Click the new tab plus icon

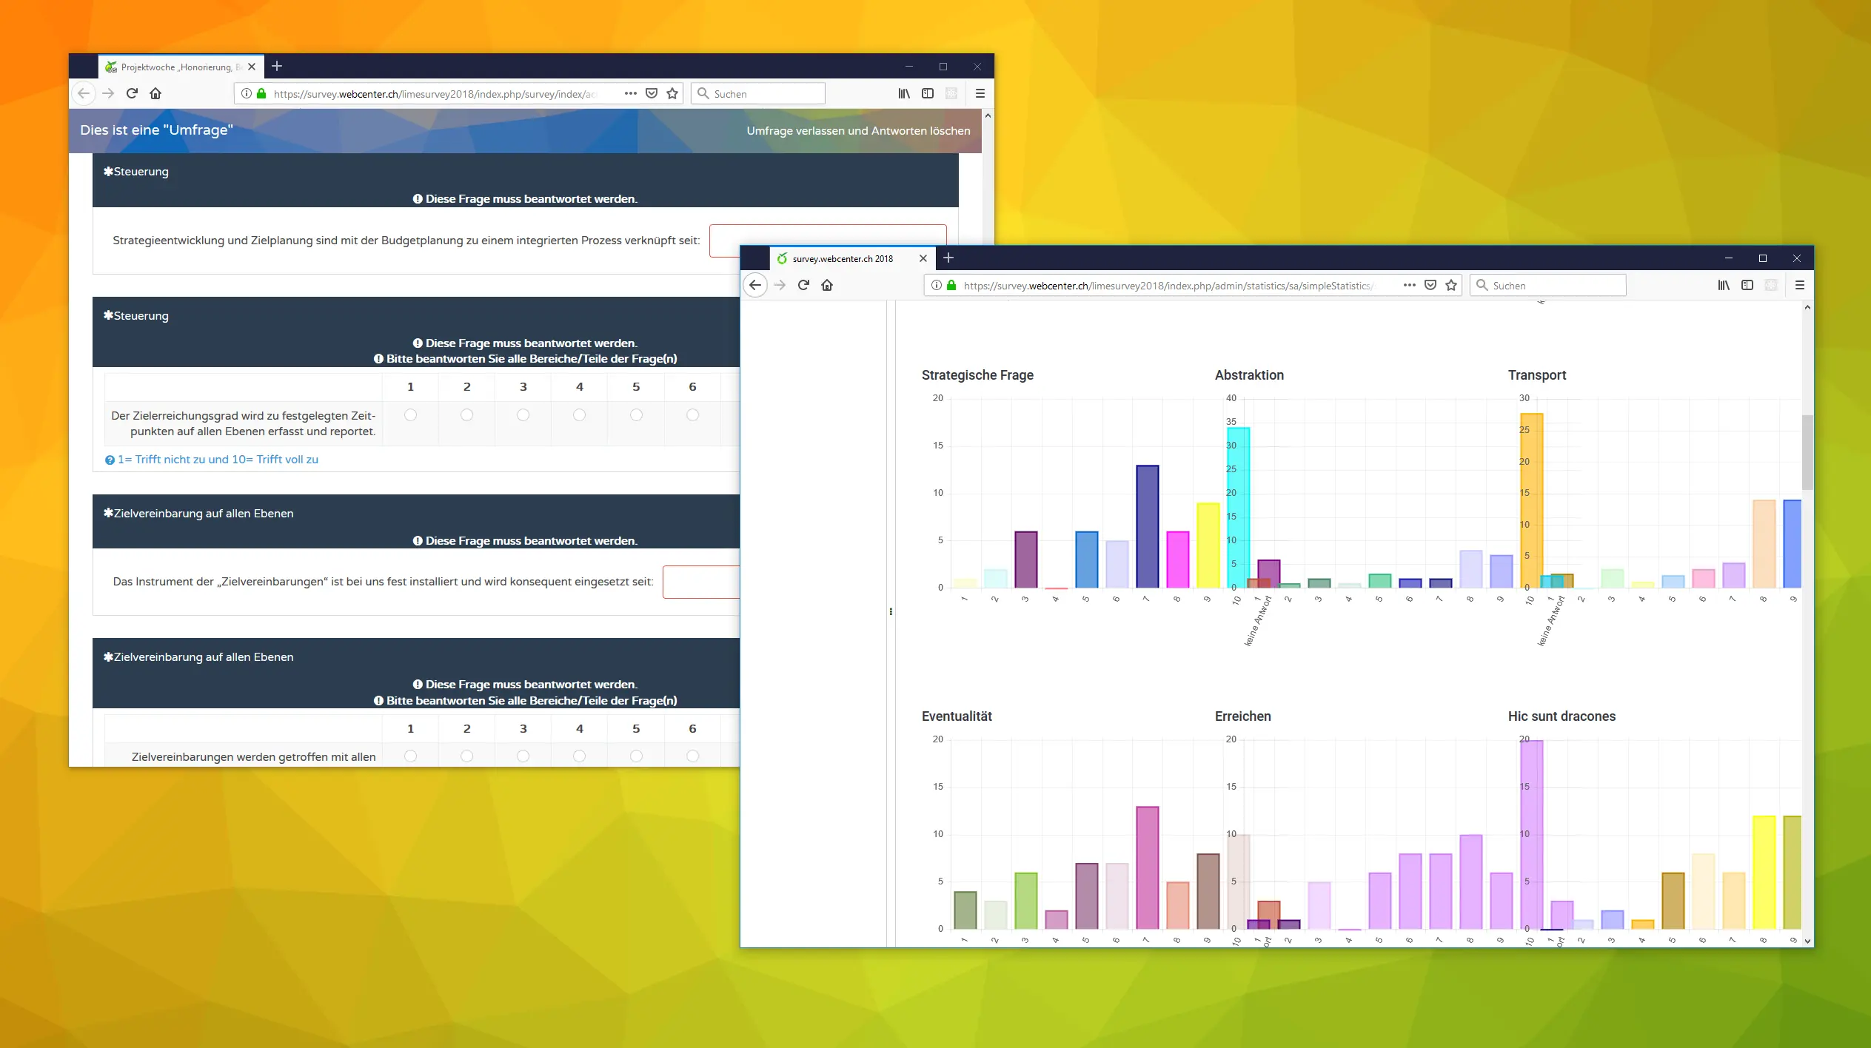pos(276,65)
